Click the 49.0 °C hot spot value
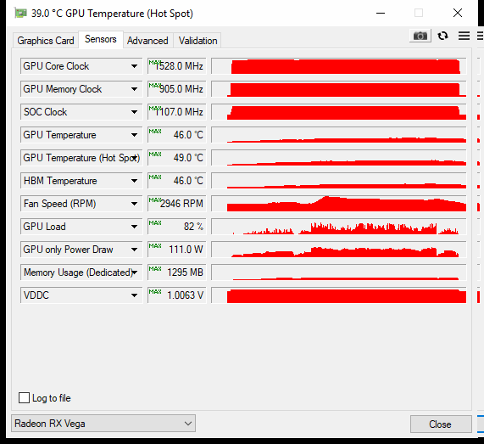 point(177,158)
